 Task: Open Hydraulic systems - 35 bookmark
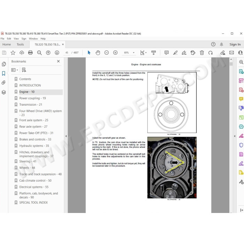point(34,146)
